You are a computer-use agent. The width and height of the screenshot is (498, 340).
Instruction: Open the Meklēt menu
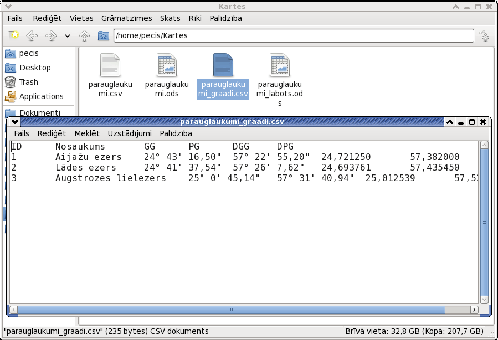click(88, 133)
